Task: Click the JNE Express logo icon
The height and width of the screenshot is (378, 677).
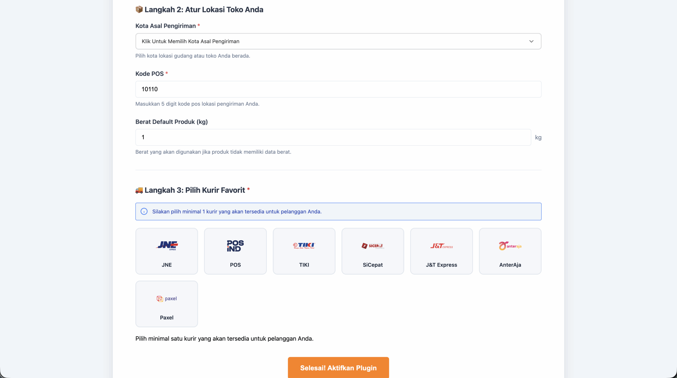Action: (167, 245)
